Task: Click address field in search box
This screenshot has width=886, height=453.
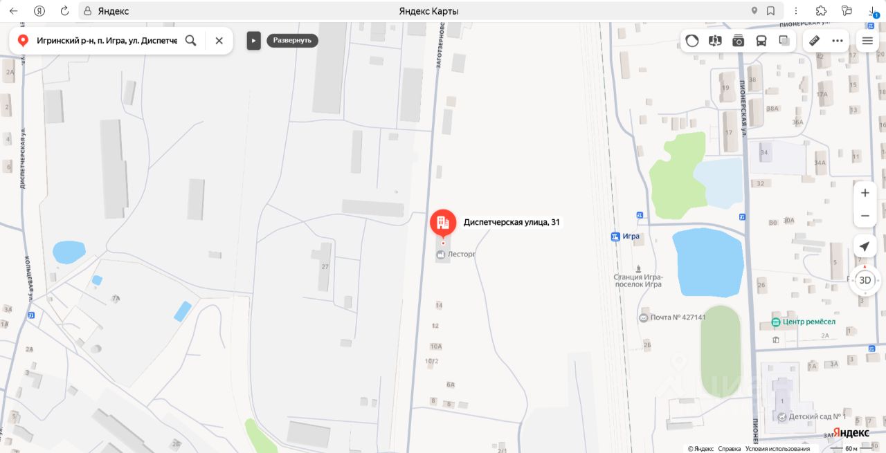Action: (107, 41)
